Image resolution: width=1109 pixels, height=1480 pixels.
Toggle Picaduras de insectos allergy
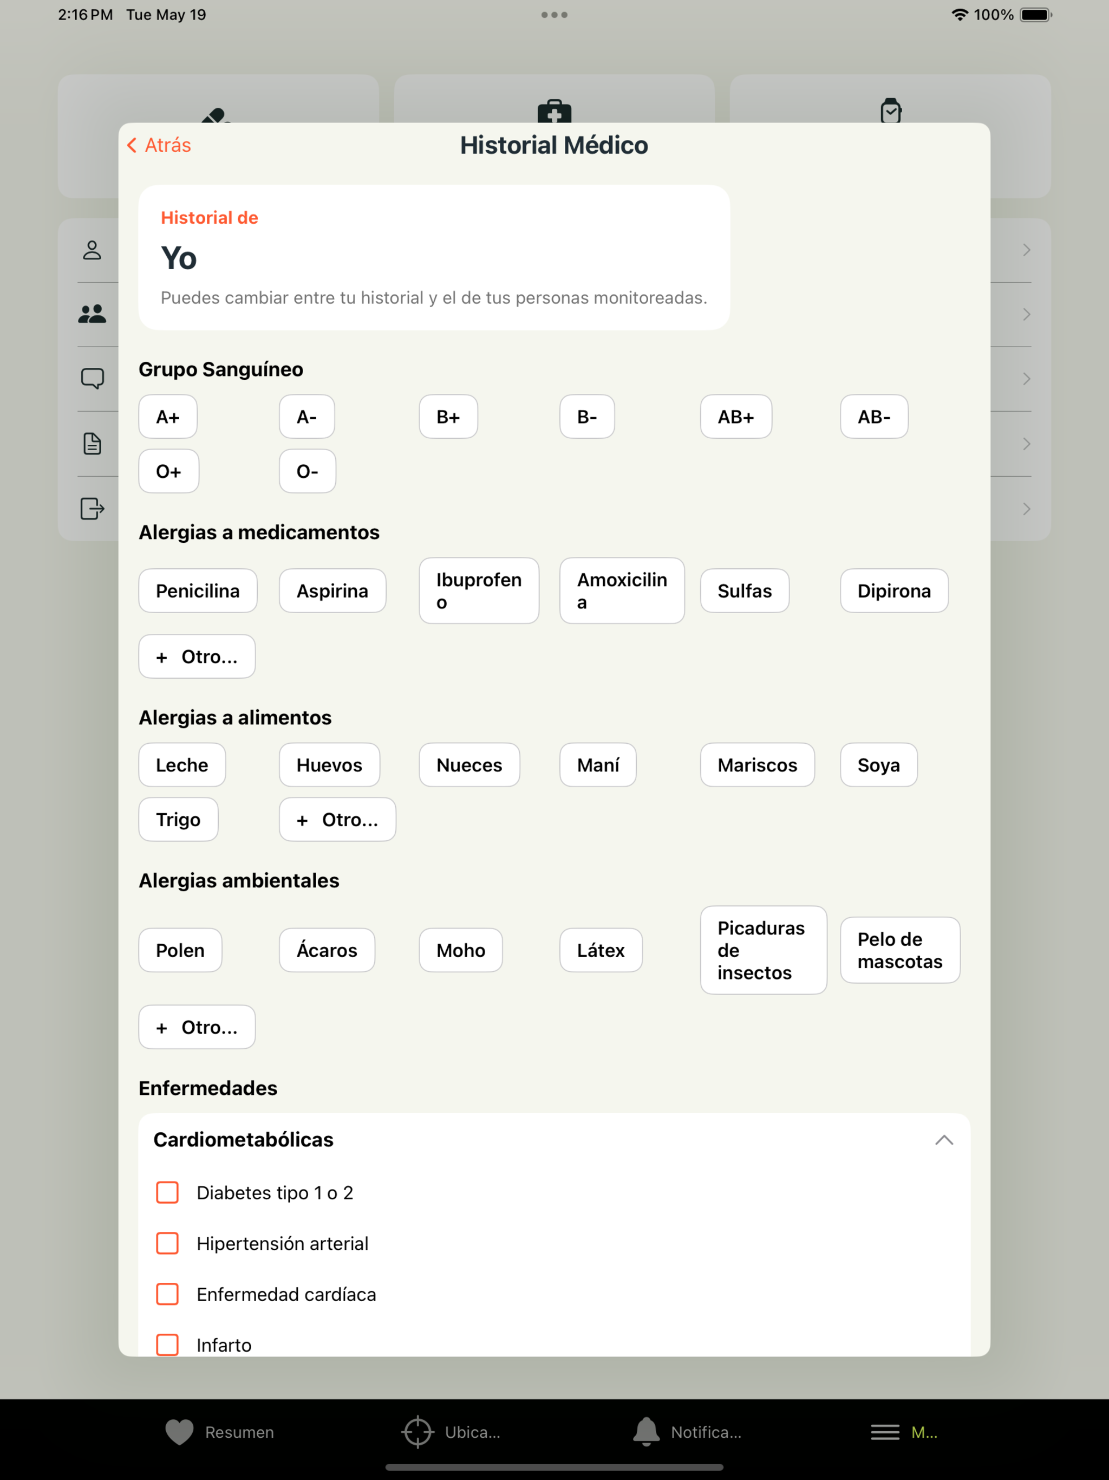763,950
